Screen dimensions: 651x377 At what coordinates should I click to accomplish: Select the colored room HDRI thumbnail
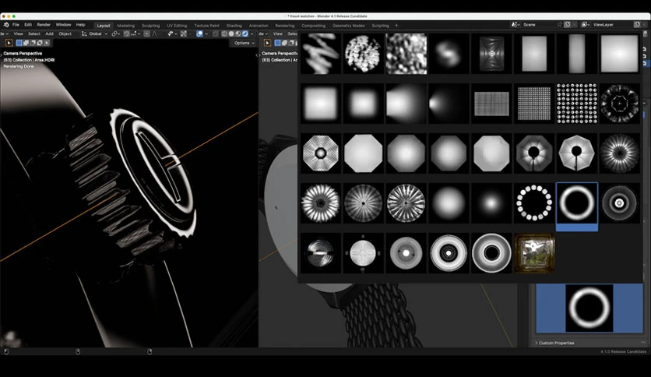click(534, 253)
